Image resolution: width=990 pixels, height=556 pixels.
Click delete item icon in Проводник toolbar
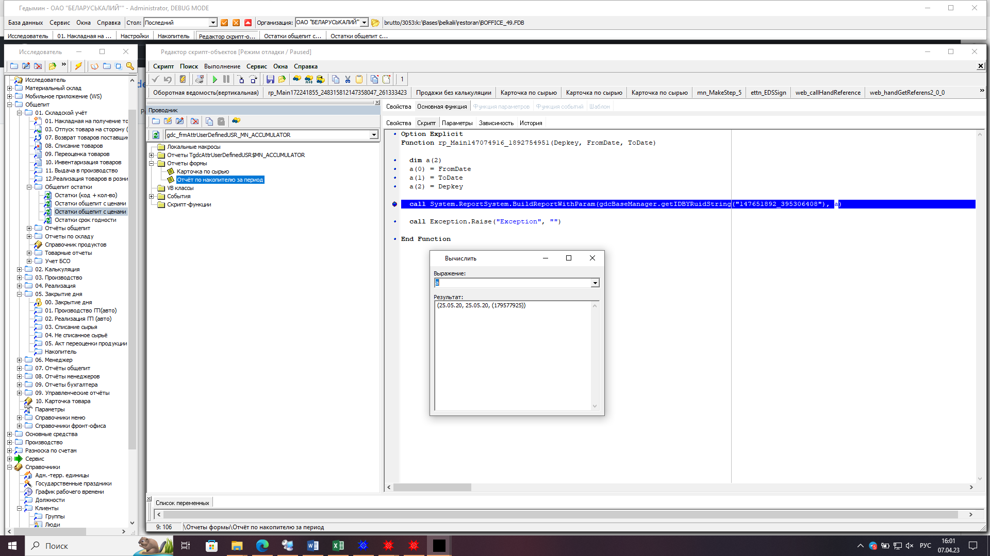click(x=194, y=121)
